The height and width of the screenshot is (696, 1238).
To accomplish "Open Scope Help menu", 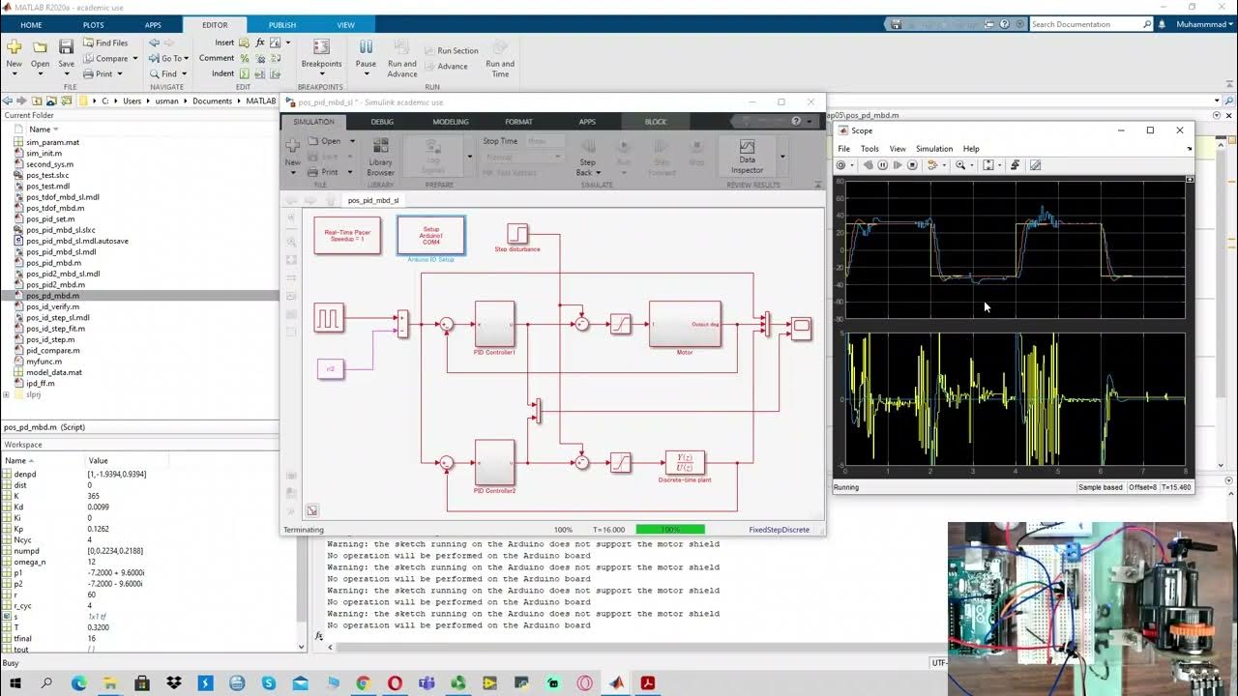I will point(971,149).
